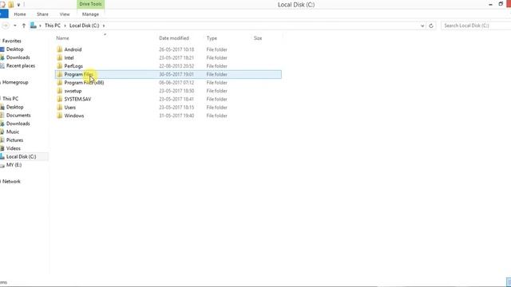Sort by the Type column header
The height and width of the screenshot is (287, 511).
(212, 38)
